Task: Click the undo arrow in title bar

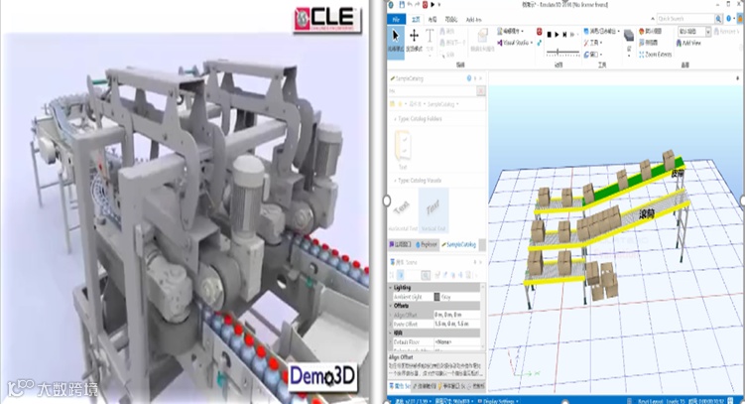Action: (410, 5)
